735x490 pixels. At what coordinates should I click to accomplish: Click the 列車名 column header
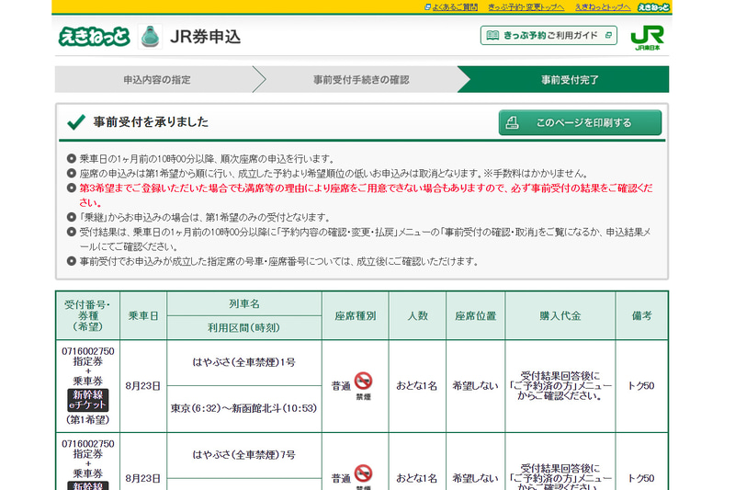coord(244,304)
